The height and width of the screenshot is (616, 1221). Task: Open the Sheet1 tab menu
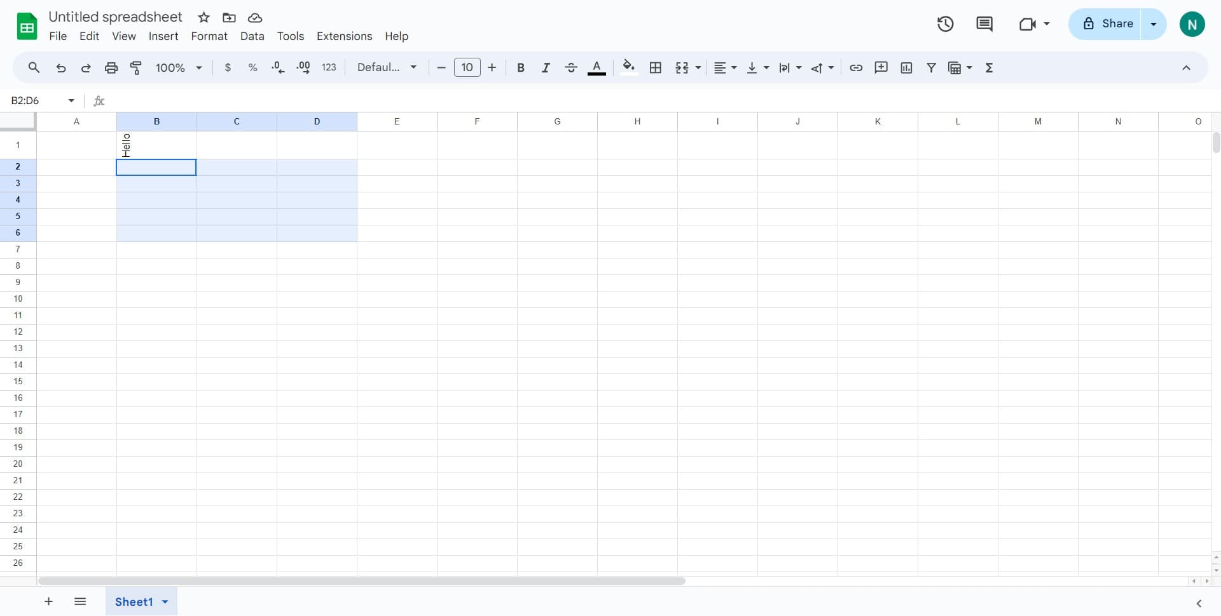[164, 601]
